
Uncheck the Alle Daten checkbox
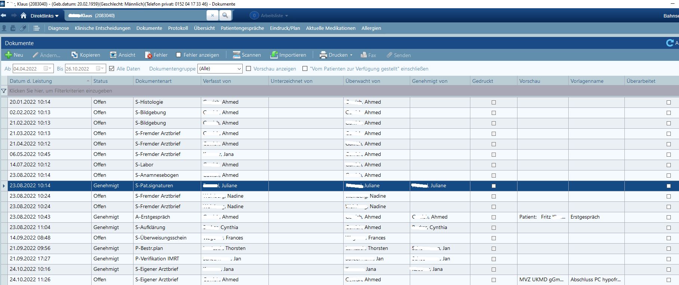point(111,69)
